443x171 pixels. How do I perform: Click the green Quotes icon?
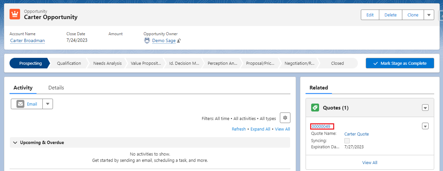(x=315, y=108)
